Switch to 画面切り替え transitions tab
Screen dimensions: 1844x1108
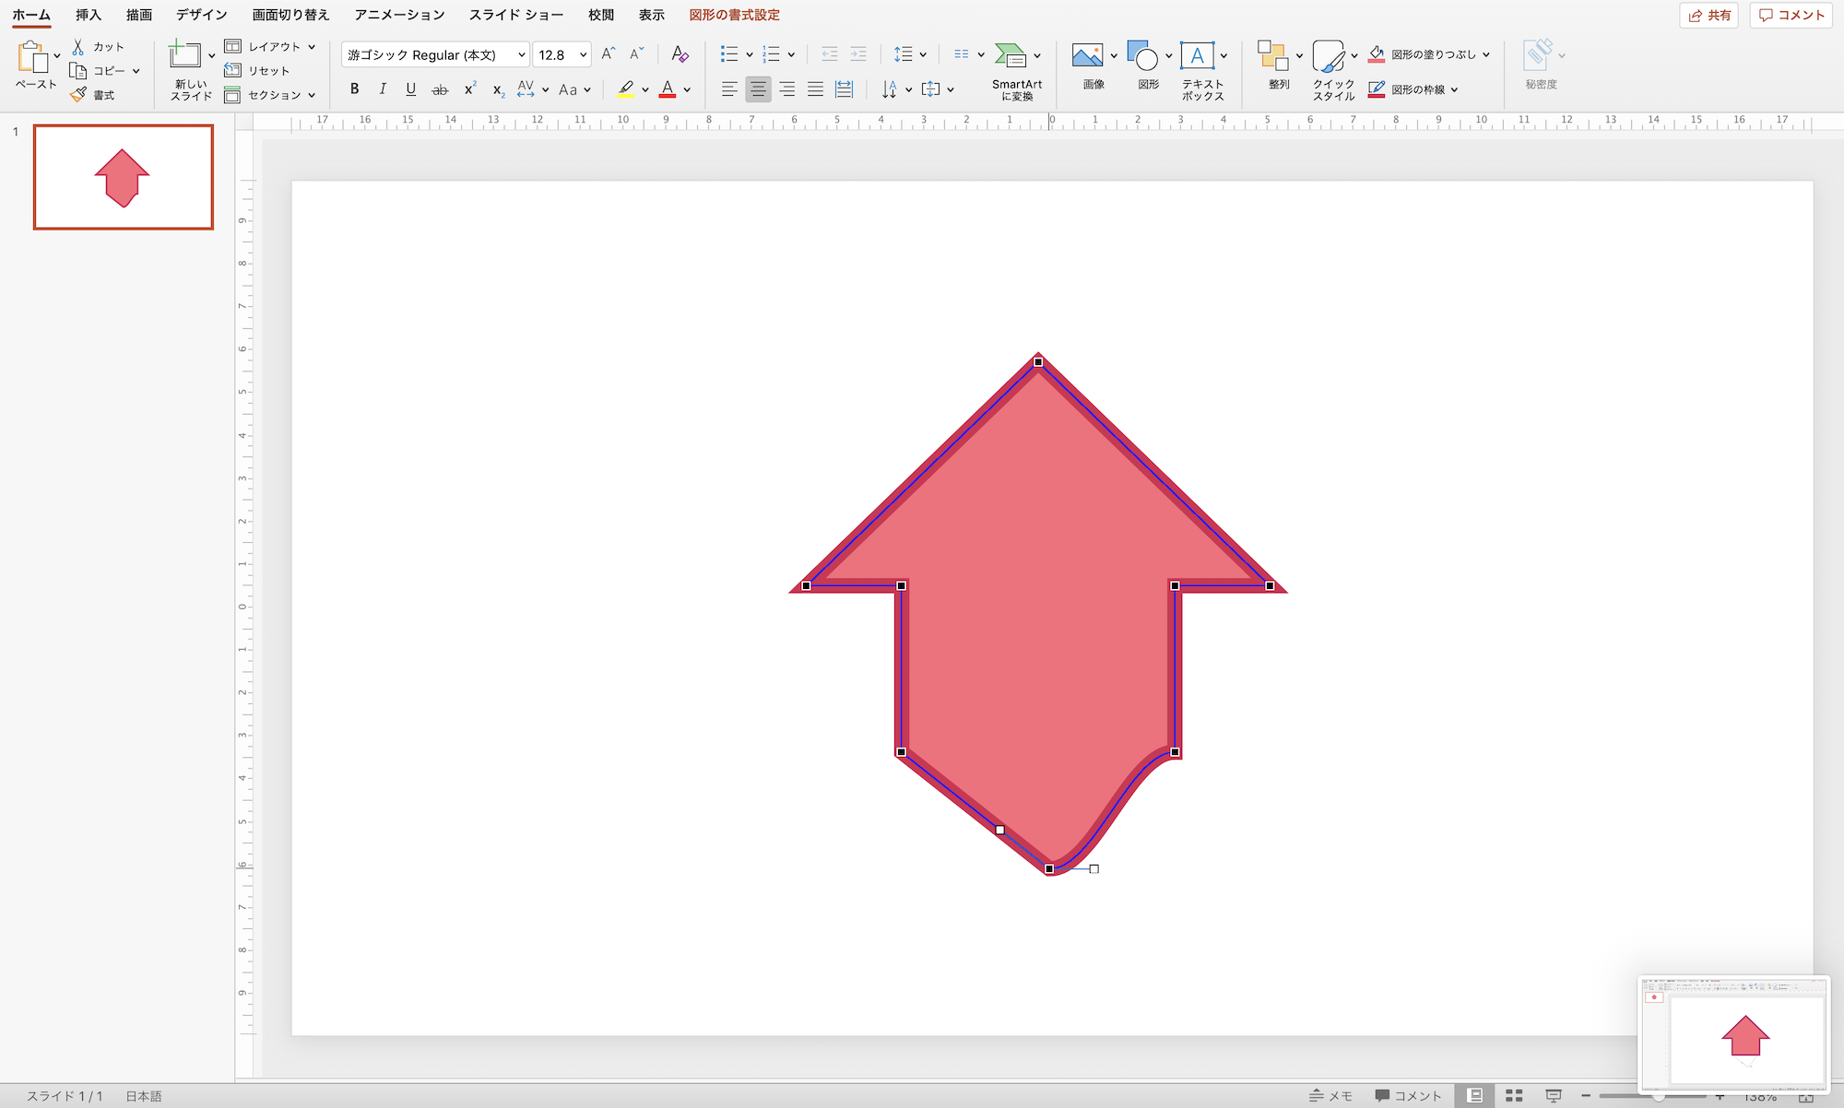click(x=290, y=15)
